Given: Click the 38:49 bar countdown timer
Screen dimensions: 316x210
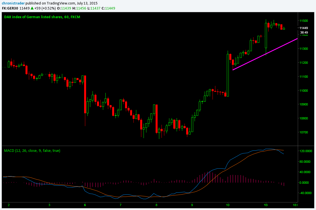Looking at the screenshot, I should pos(304,32).
